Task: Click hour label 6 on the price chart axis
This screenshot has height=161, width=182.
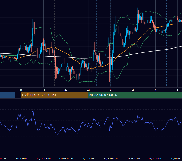Action: tap(178, 90)
